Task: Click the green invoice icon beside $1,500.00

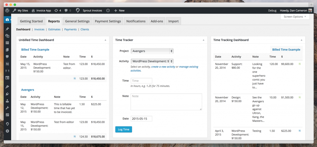Action: click(x=300, y=97)
